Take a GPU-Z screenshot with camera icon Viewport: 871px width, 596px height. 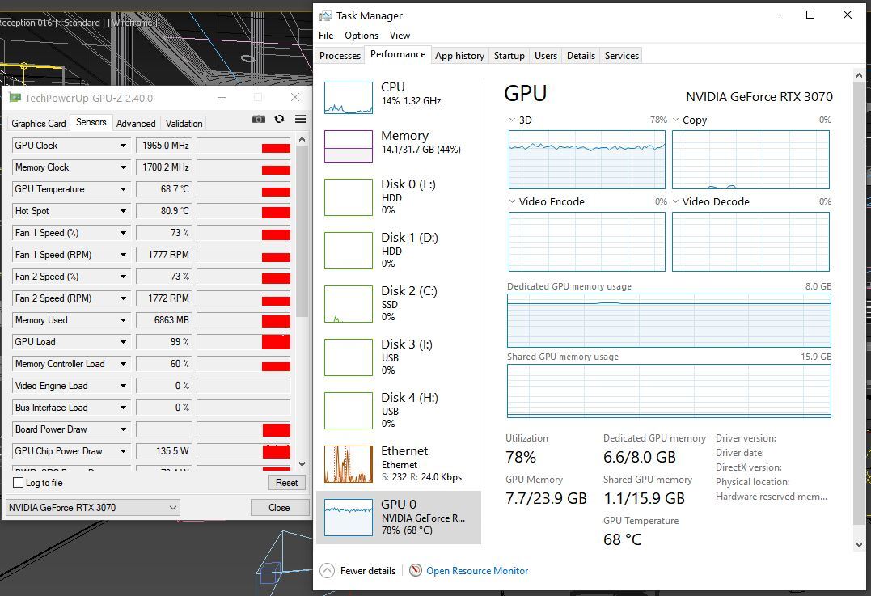click(x=258, y=120)
